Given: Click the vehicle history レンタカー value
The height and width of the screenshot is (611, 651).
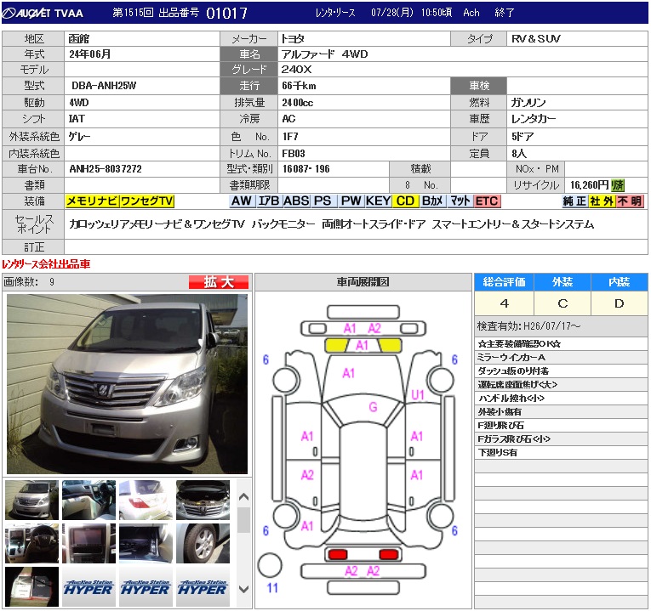Looking at the screenshot, I should (533, 119).
